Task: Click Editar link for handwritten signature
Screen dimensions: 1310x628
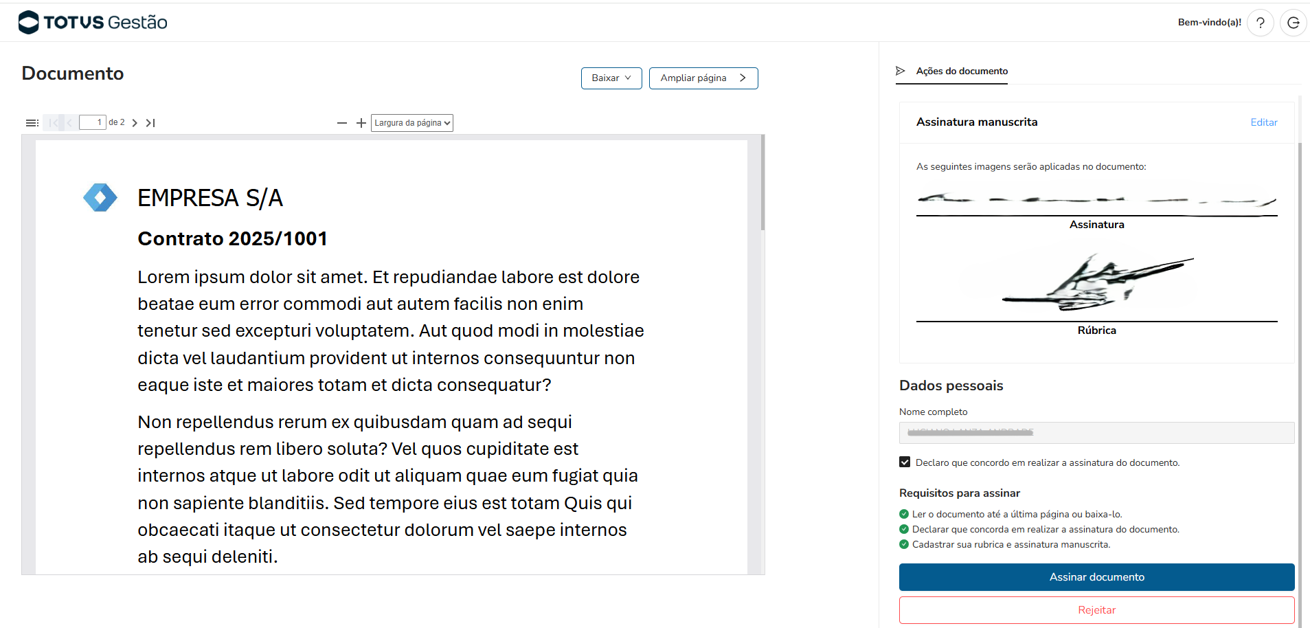Action: point(1263,122)
